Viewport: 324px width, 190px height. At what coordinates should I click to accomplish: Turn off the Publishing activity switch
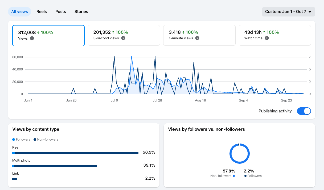click(304, 111)
